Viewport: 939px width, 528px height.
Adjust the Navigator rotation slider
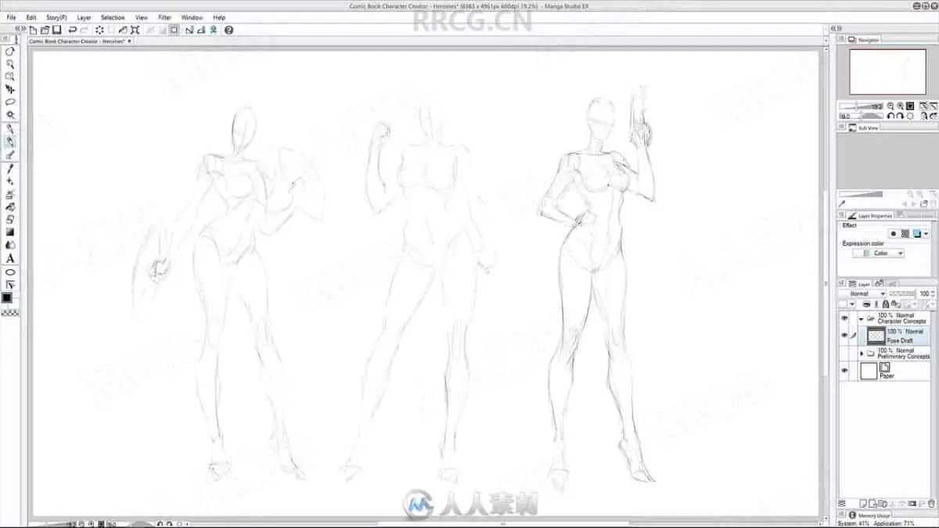click(861, 116)
